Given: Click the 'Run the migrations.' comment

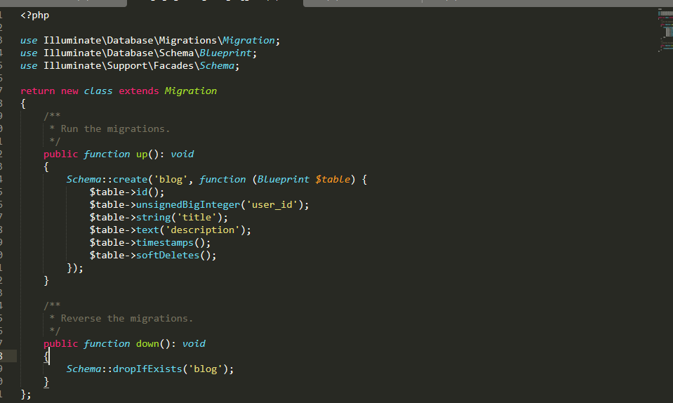Looking at the screenshot, I should point(116,128).
